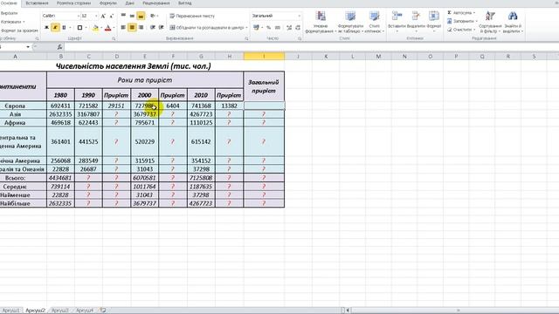Toggle the highlighted center horizontal alignment
The image size is (559, 314).
(132, 27)
